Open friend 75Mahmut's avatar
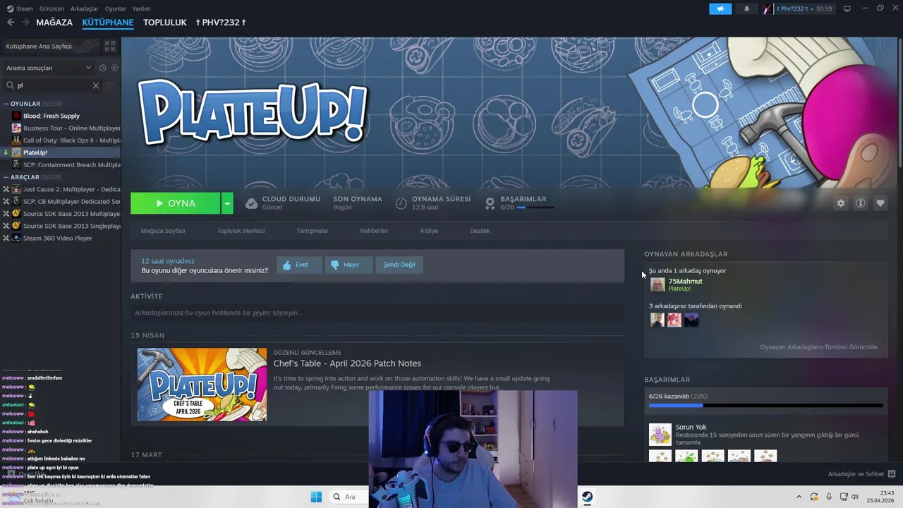Screen dimensions: 903x508 (x=657, y=284)
